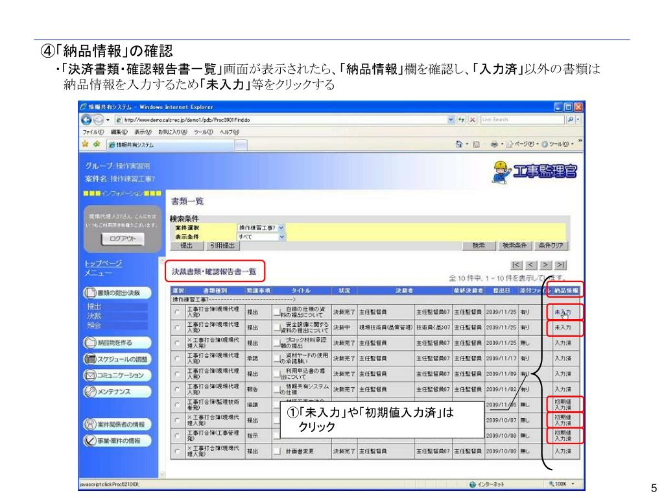Viewport: 664px width, 498px height.
Task: Stop loading with the red X icon
Action: click(473, 120)
